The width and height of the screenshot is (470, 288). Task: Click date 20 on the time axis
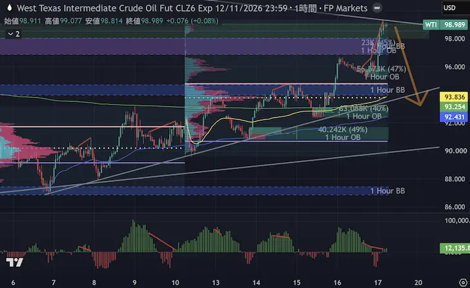click(418, 283)
